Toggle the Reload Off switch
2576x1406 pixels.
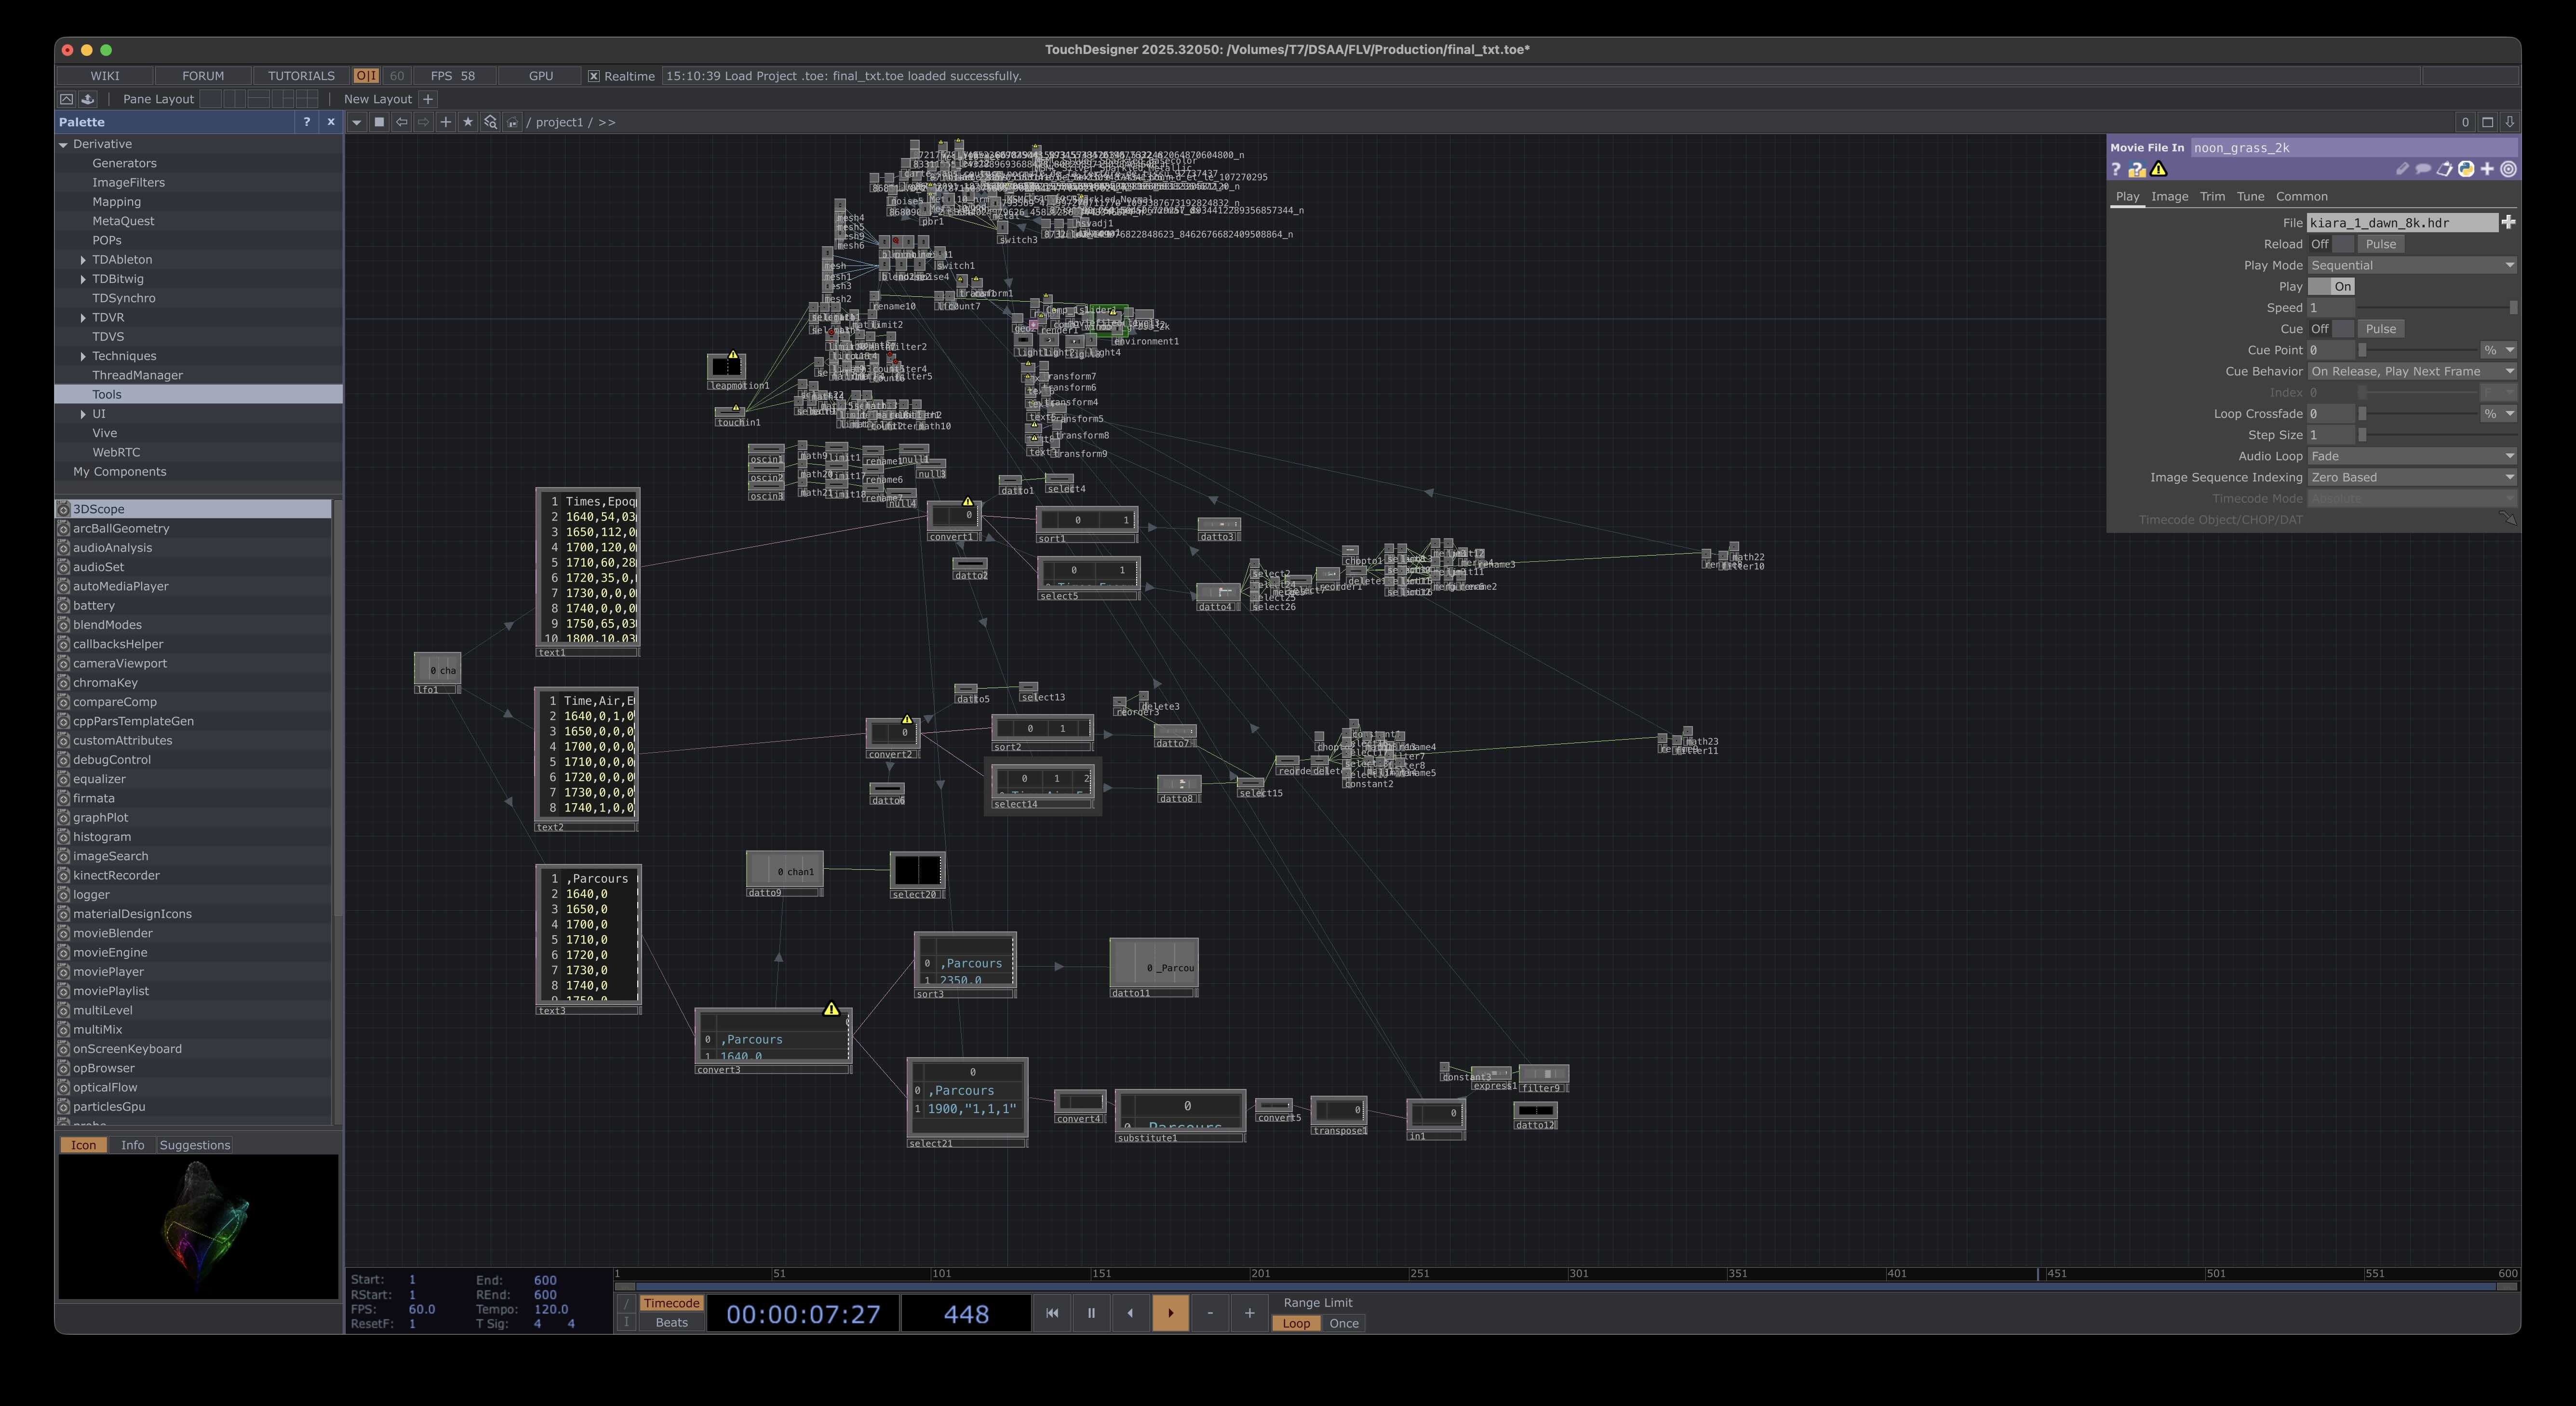coord(2331,244)
